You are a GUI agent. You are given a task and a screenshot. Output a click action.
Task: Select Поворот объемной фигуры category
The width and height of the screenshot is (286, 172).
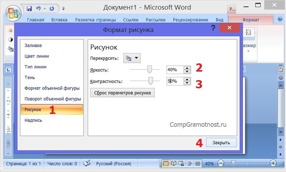pyautogui.click(x=52, y=99)
